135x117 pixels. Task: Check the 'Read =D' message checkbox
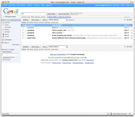click(x=23, y=28)
